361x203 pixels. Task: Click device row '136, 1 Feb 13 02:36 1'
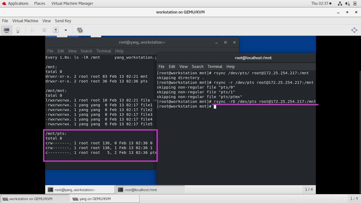pos(99,148)
